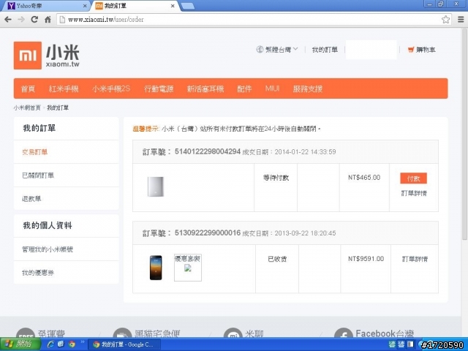Expand quick launch chevron in taskbar
Screen dimensions: 468x351
tap(83, 342)
